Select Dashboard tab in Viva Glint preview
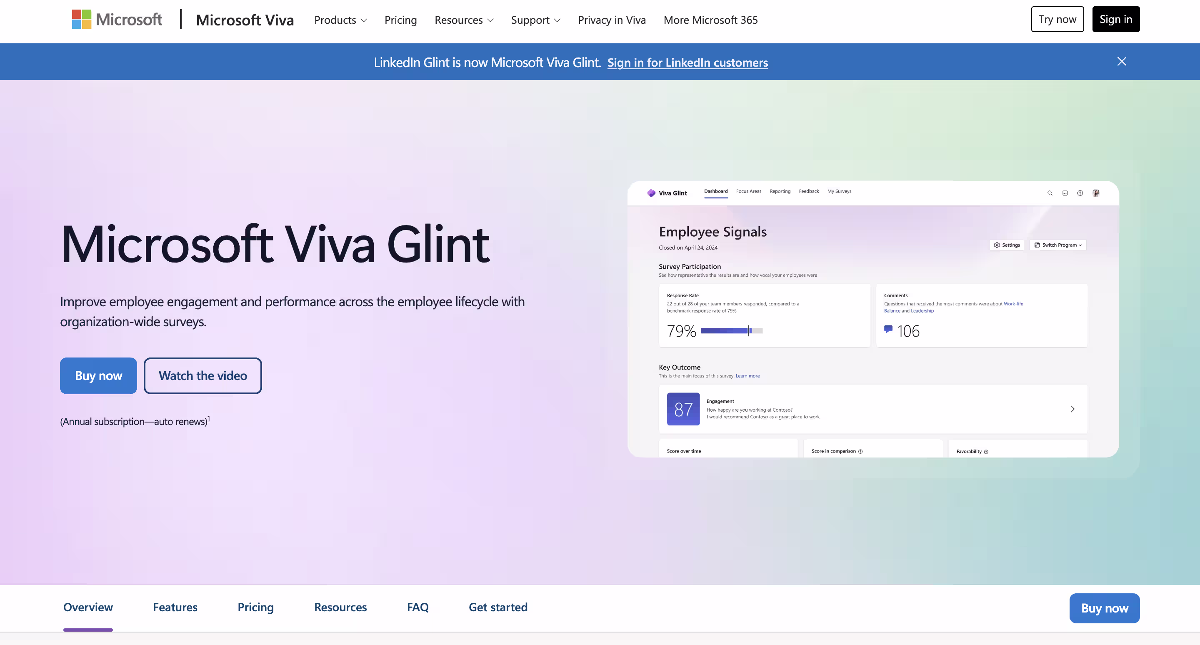The image size is (1200, 645). [715, 191]
